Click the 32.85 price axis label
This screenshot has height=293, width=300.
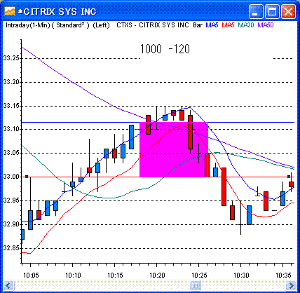tap(11, 248)
